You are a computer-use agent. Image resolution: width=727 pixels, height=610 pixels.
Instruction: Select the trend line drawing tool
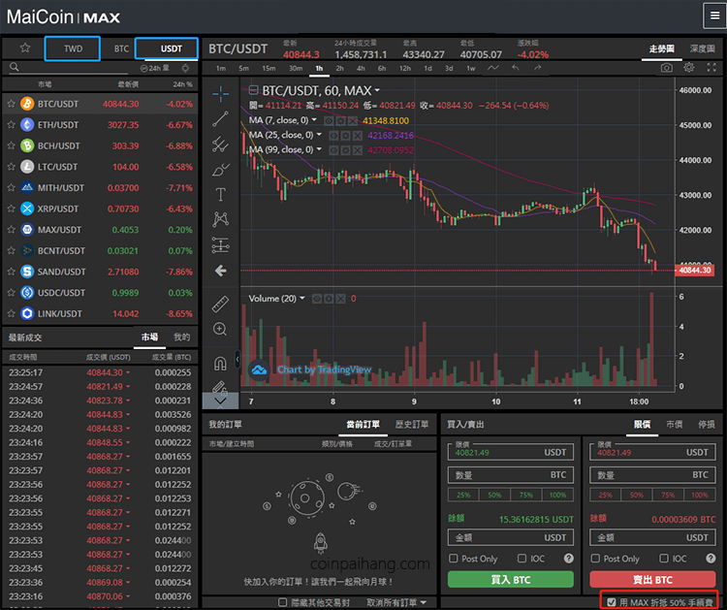[x=221, y=119]
